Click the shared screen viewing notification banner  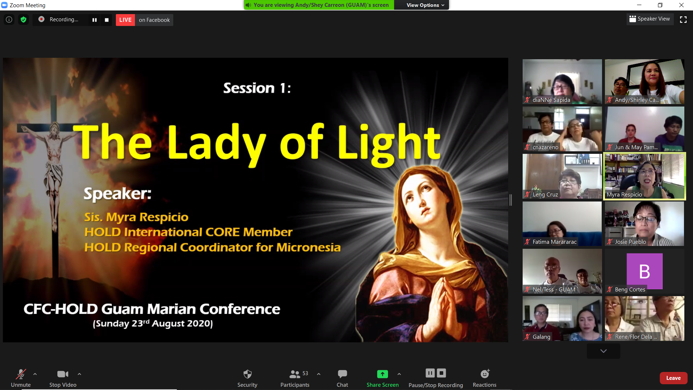[319, 5]
